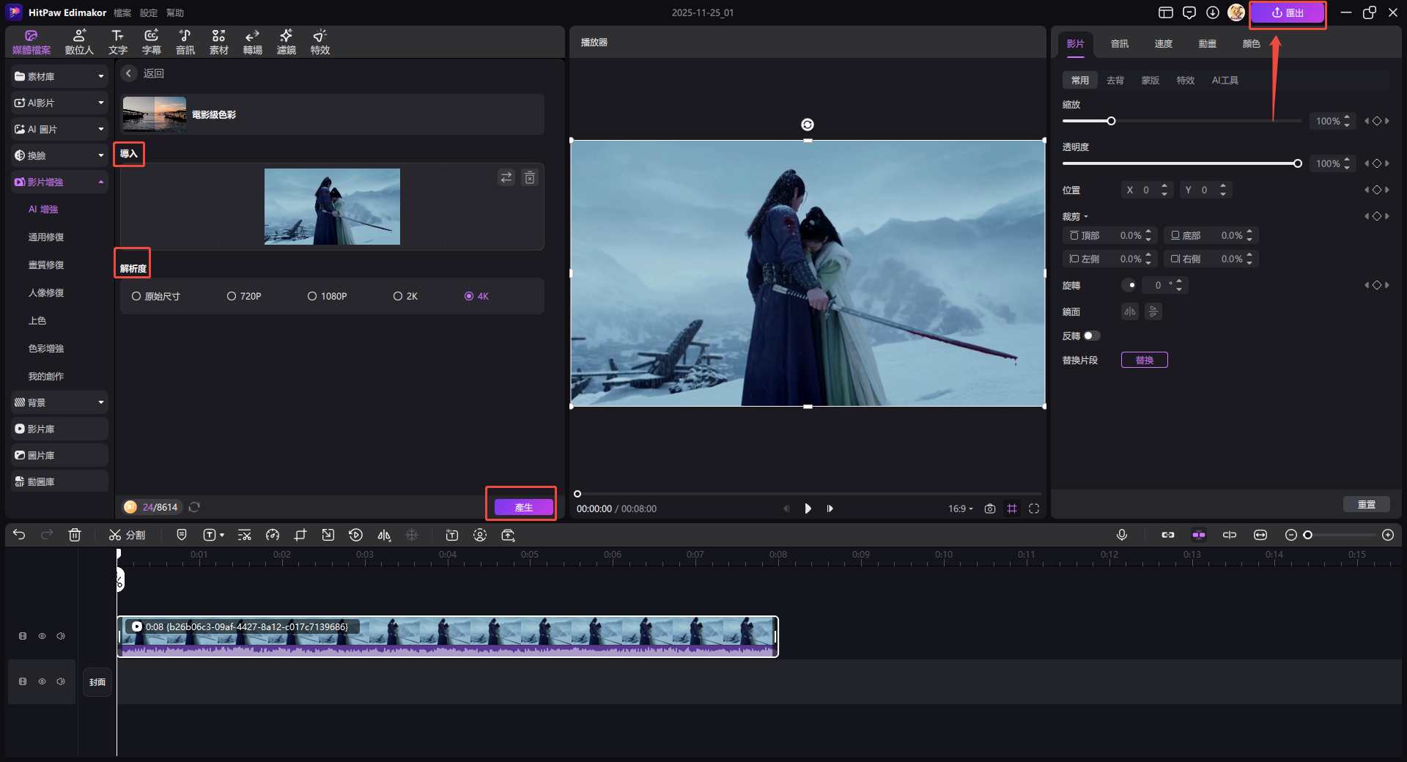
Task: Click the Split (分割) scissors tool
Action: 127,535
